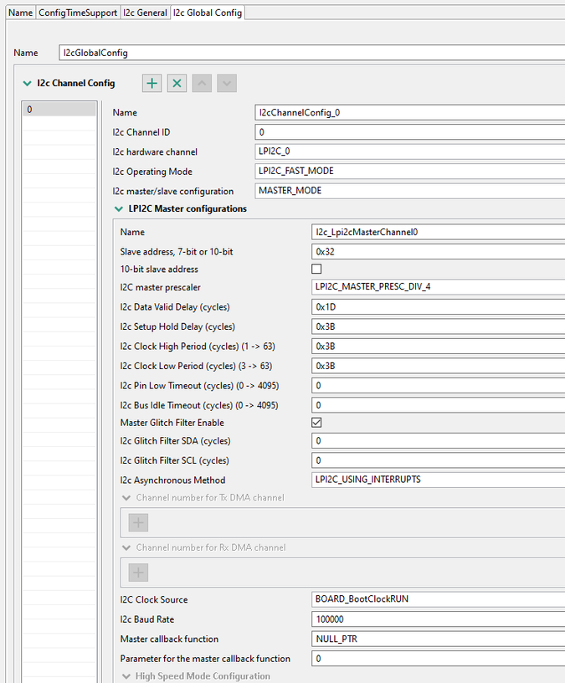
Task: Edit the I2cChannelConfig_0 name field
Action: [x=409, y=112]
